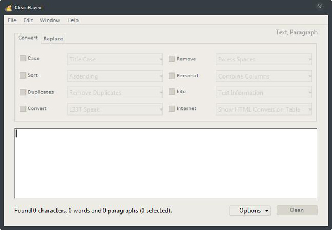Open the Combine Columns dropdown
This screenshot has width=332, height=230.
(263, 76)
